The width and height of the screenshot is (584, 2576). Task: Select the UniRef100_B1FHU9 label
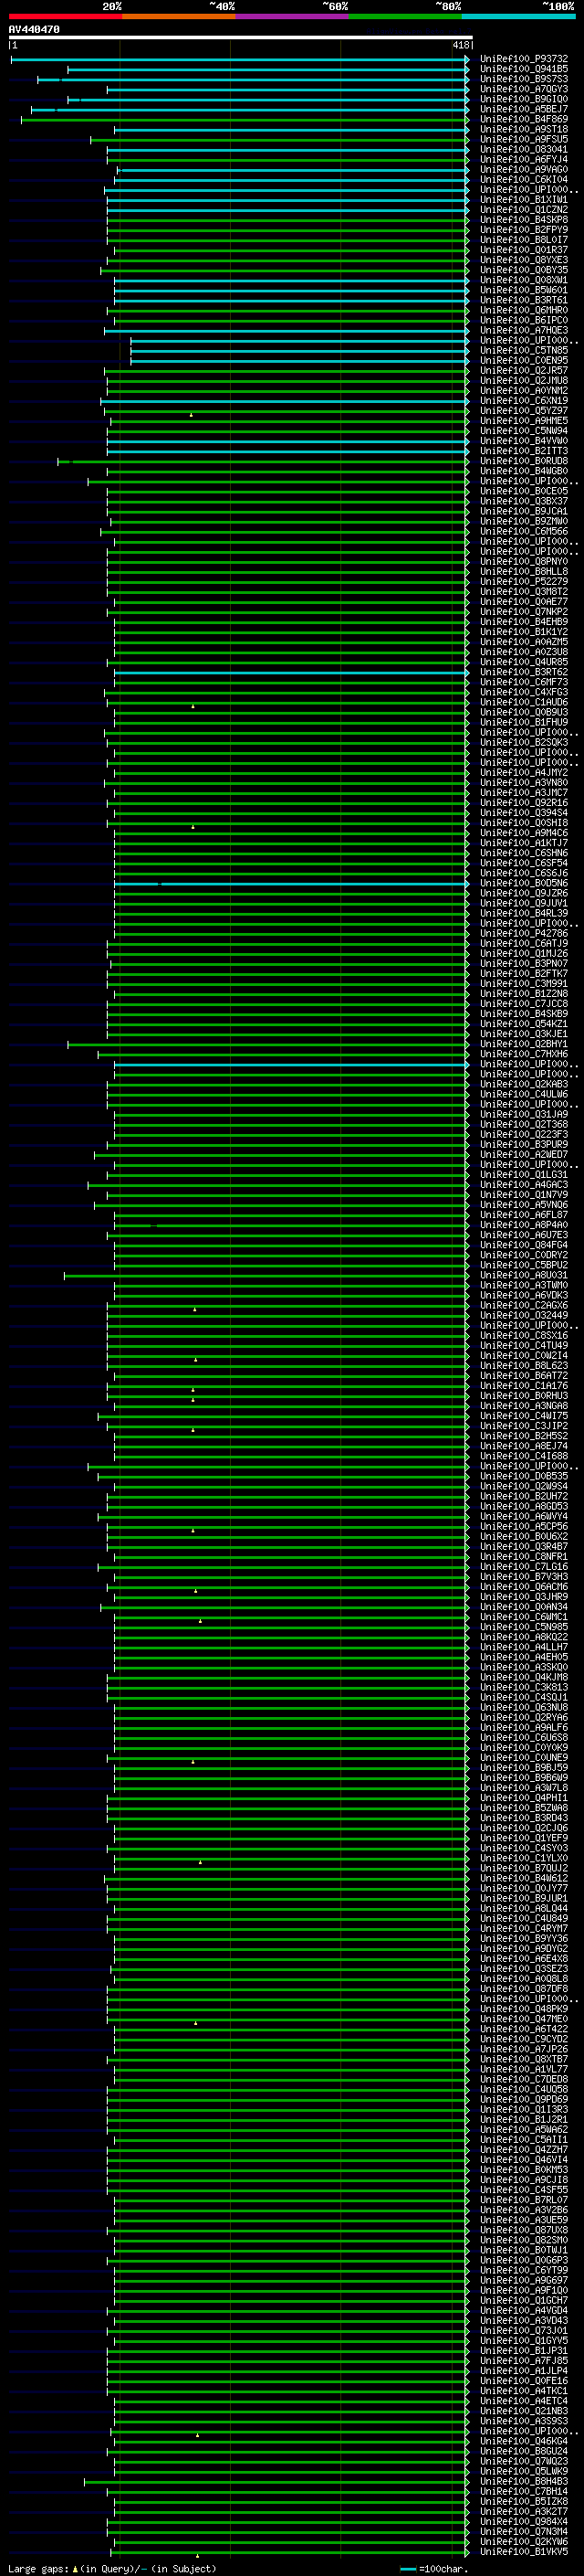[x=524, y=722]
